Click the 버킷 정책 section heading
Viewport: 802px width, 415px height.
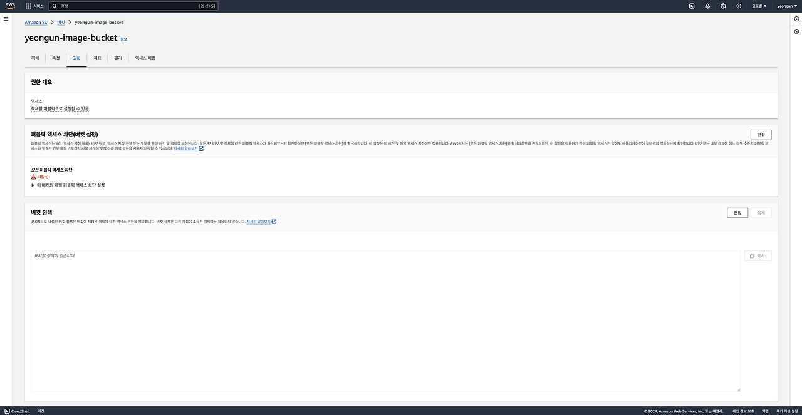[x=41, y=213]
